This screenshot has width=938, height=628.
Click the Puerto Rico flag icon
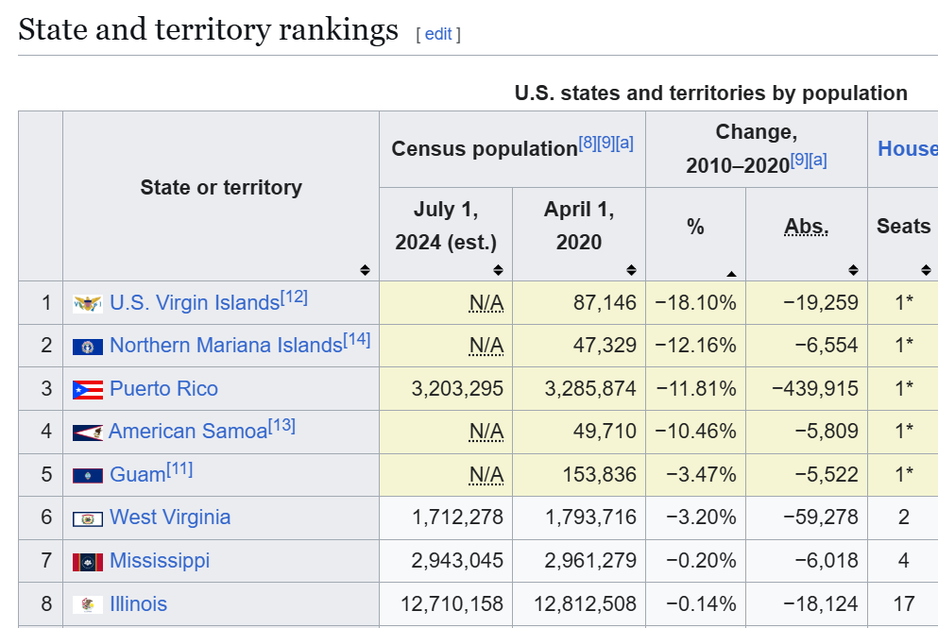click(88, 390)
